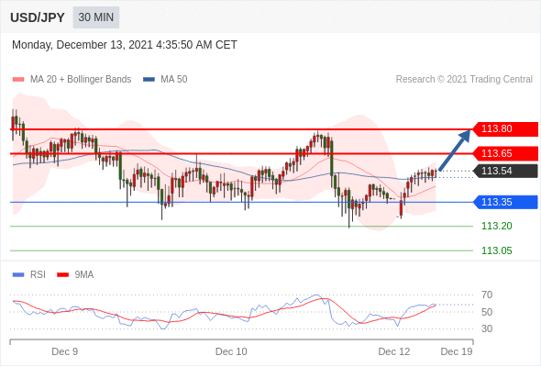Click the RSI legend swatch

click(x=18, y=275)
